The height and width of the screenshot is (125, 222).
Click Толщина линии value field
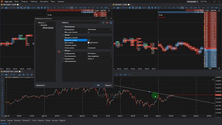coord(100,45)
